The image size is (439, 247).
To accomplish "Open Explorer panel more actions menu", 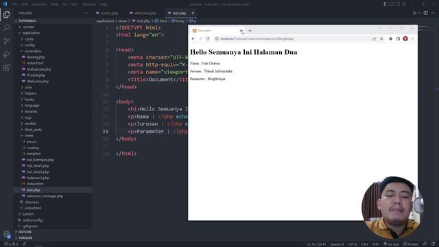I will (x=86, y=13).
